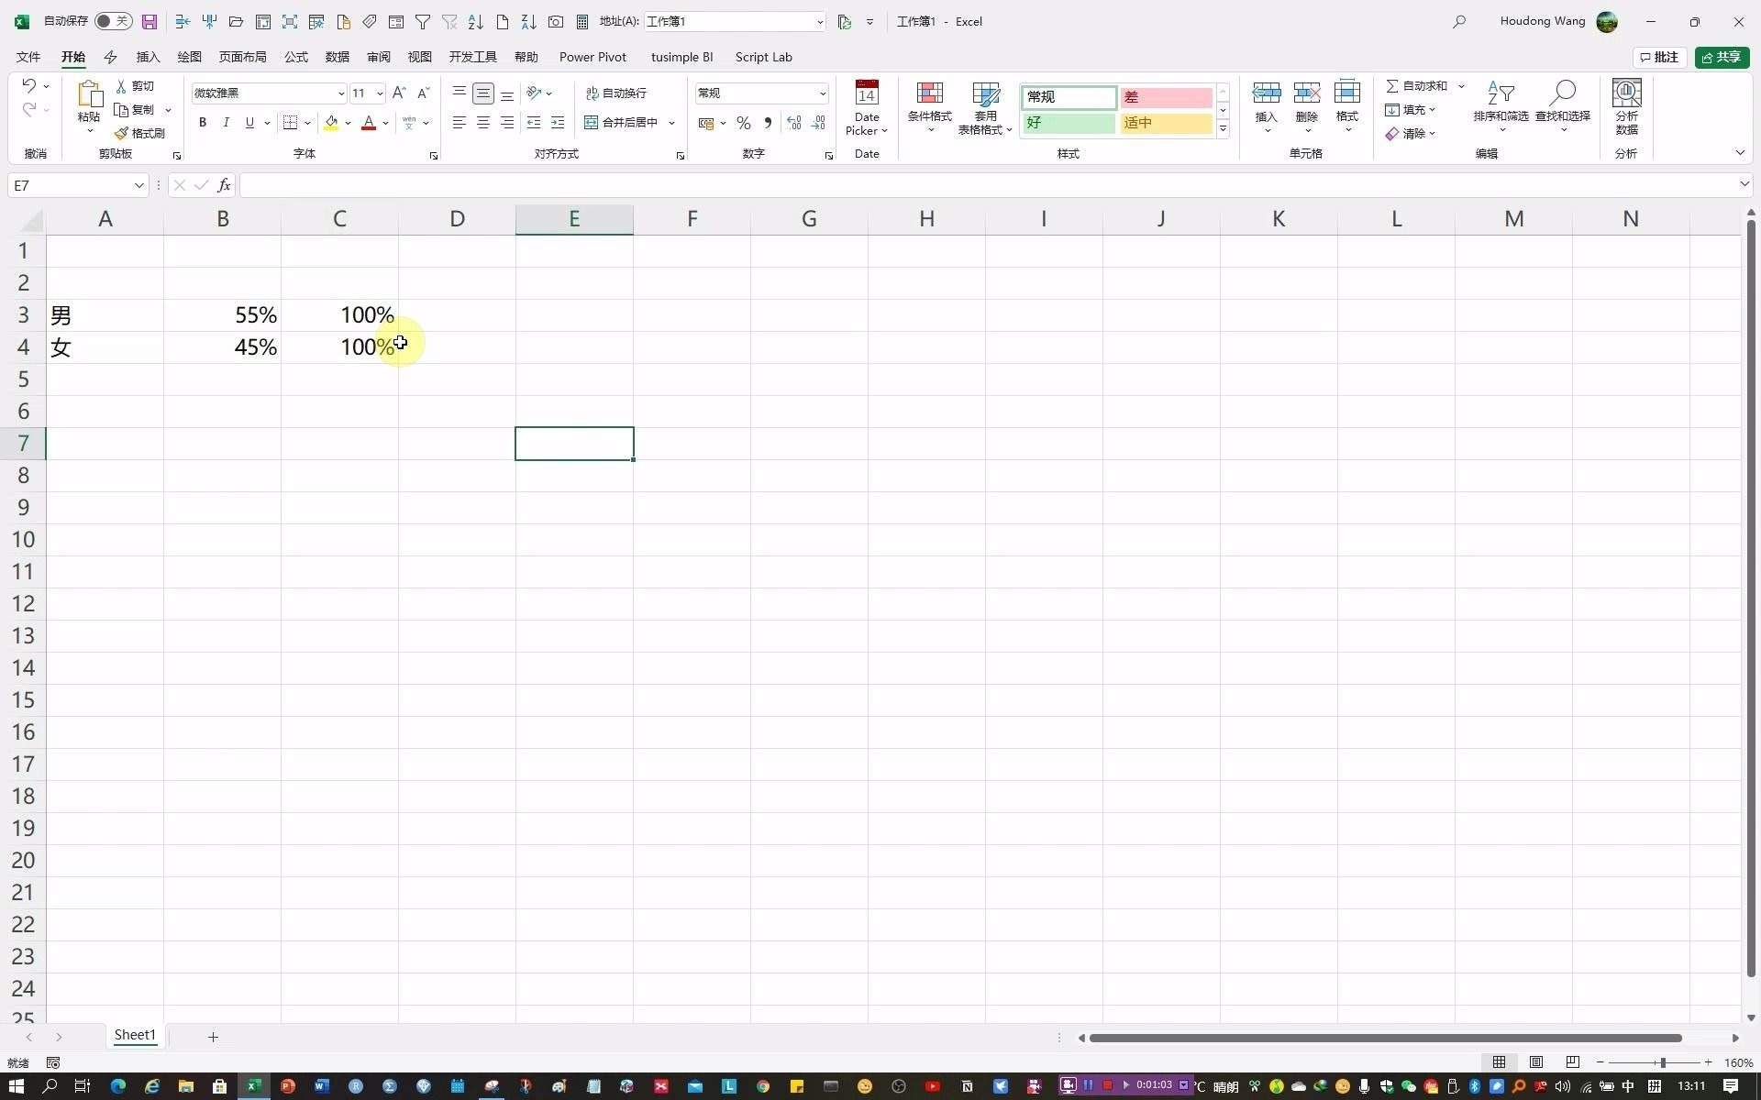Toggle Wrap Text option
The image size is (1761, 1100).
pos(616,93)
